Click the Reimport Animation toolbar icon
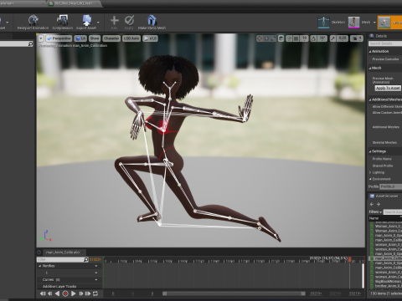Screen dimensions: 402x301 tap(33, 20)
